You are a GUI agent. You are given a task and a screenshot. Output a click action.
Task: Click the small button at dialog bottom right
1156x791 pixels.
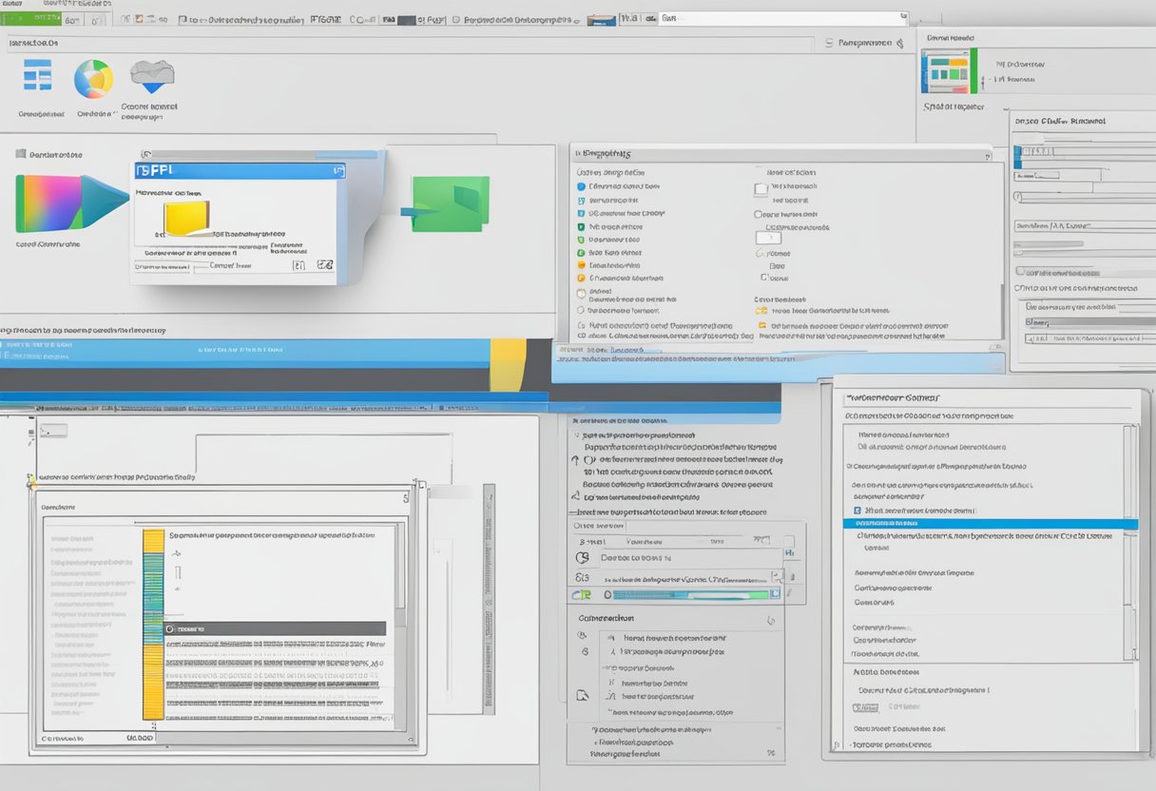click(x=325, y=265)
